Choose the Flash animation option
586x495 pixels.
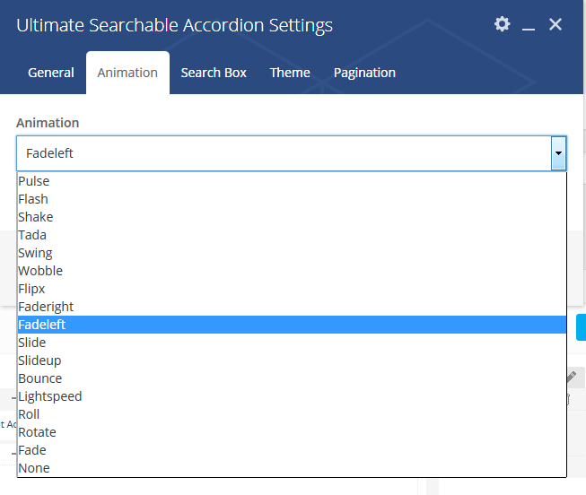(33, 199)
